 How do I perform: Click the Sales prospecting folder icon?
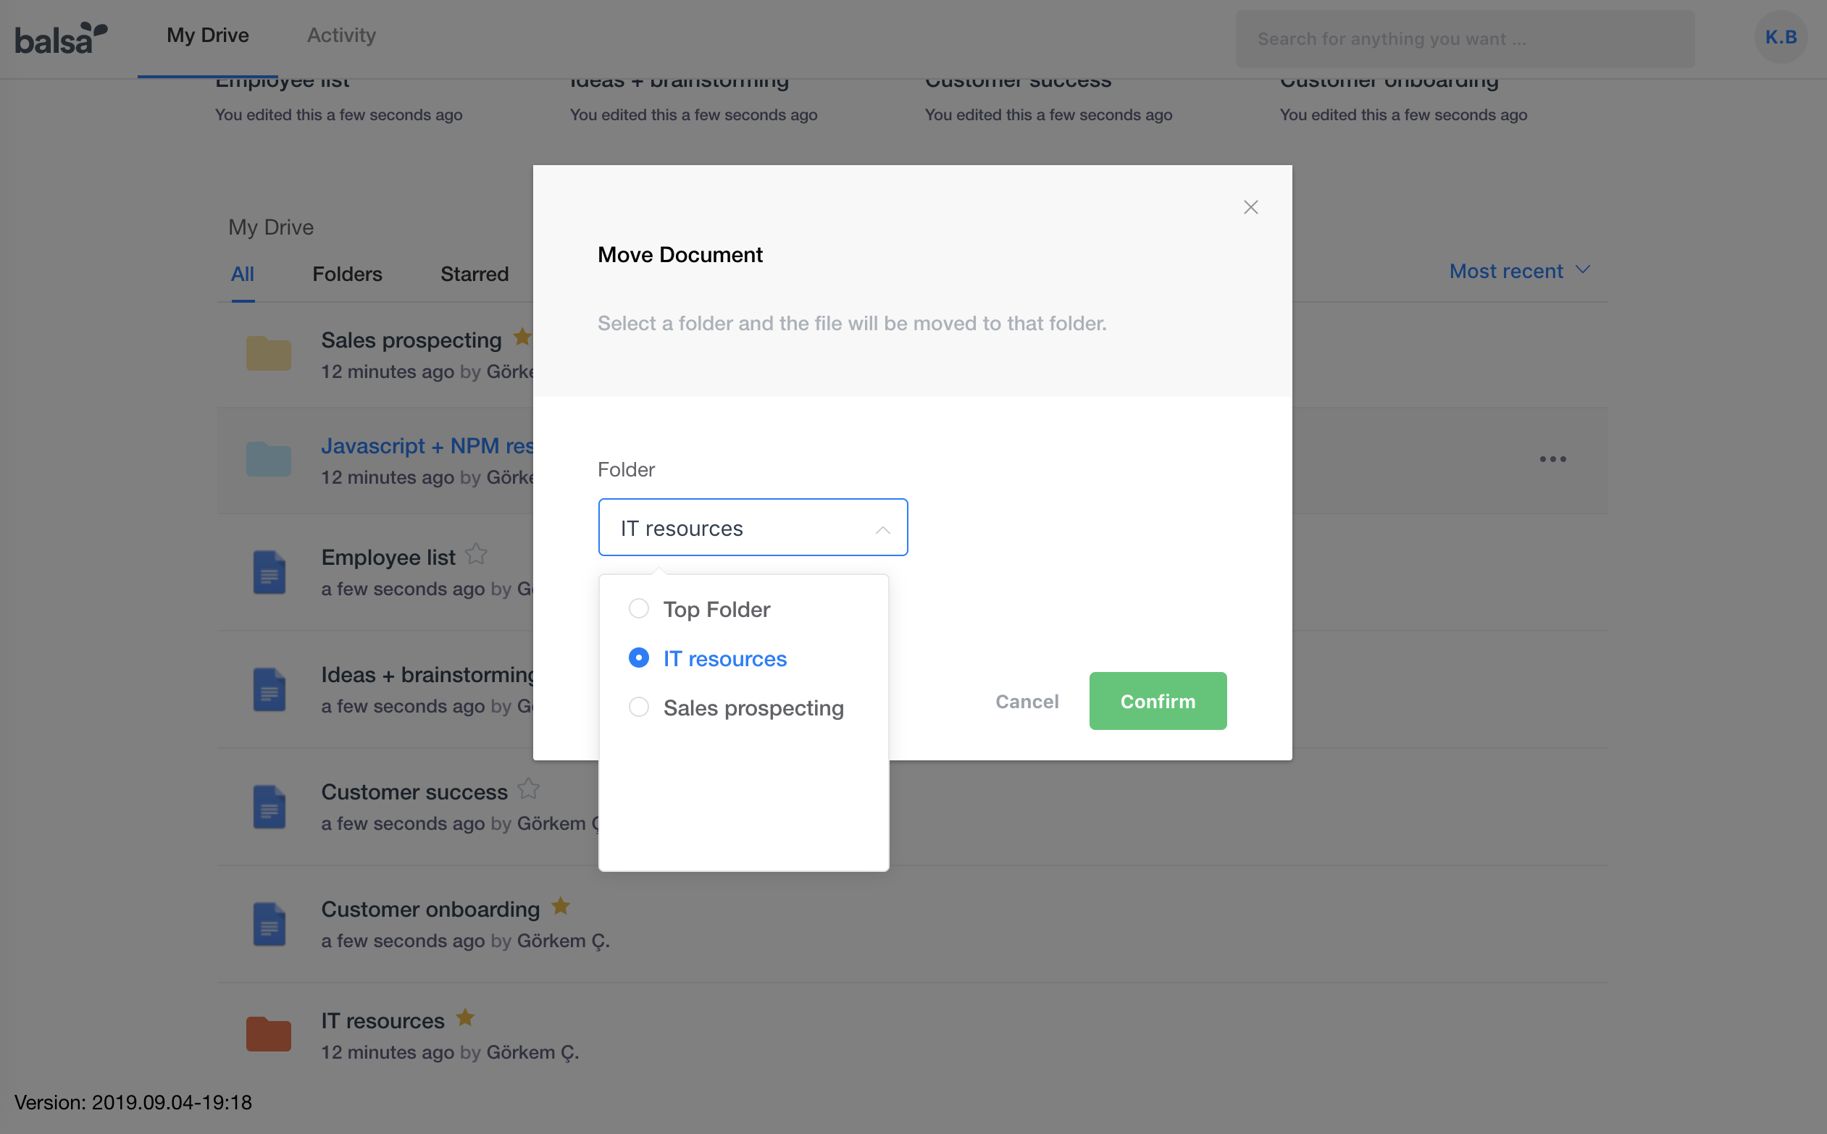[x=269, y=353]
